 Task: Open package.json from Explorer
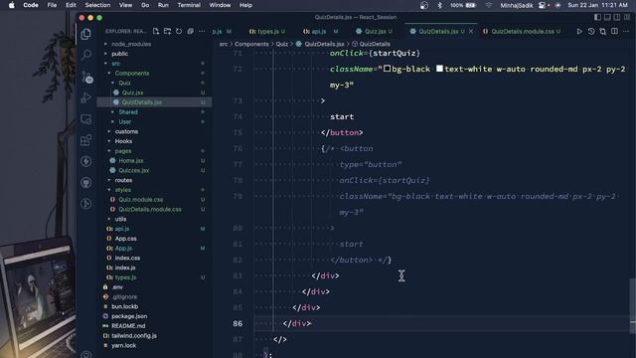[129, 316]
